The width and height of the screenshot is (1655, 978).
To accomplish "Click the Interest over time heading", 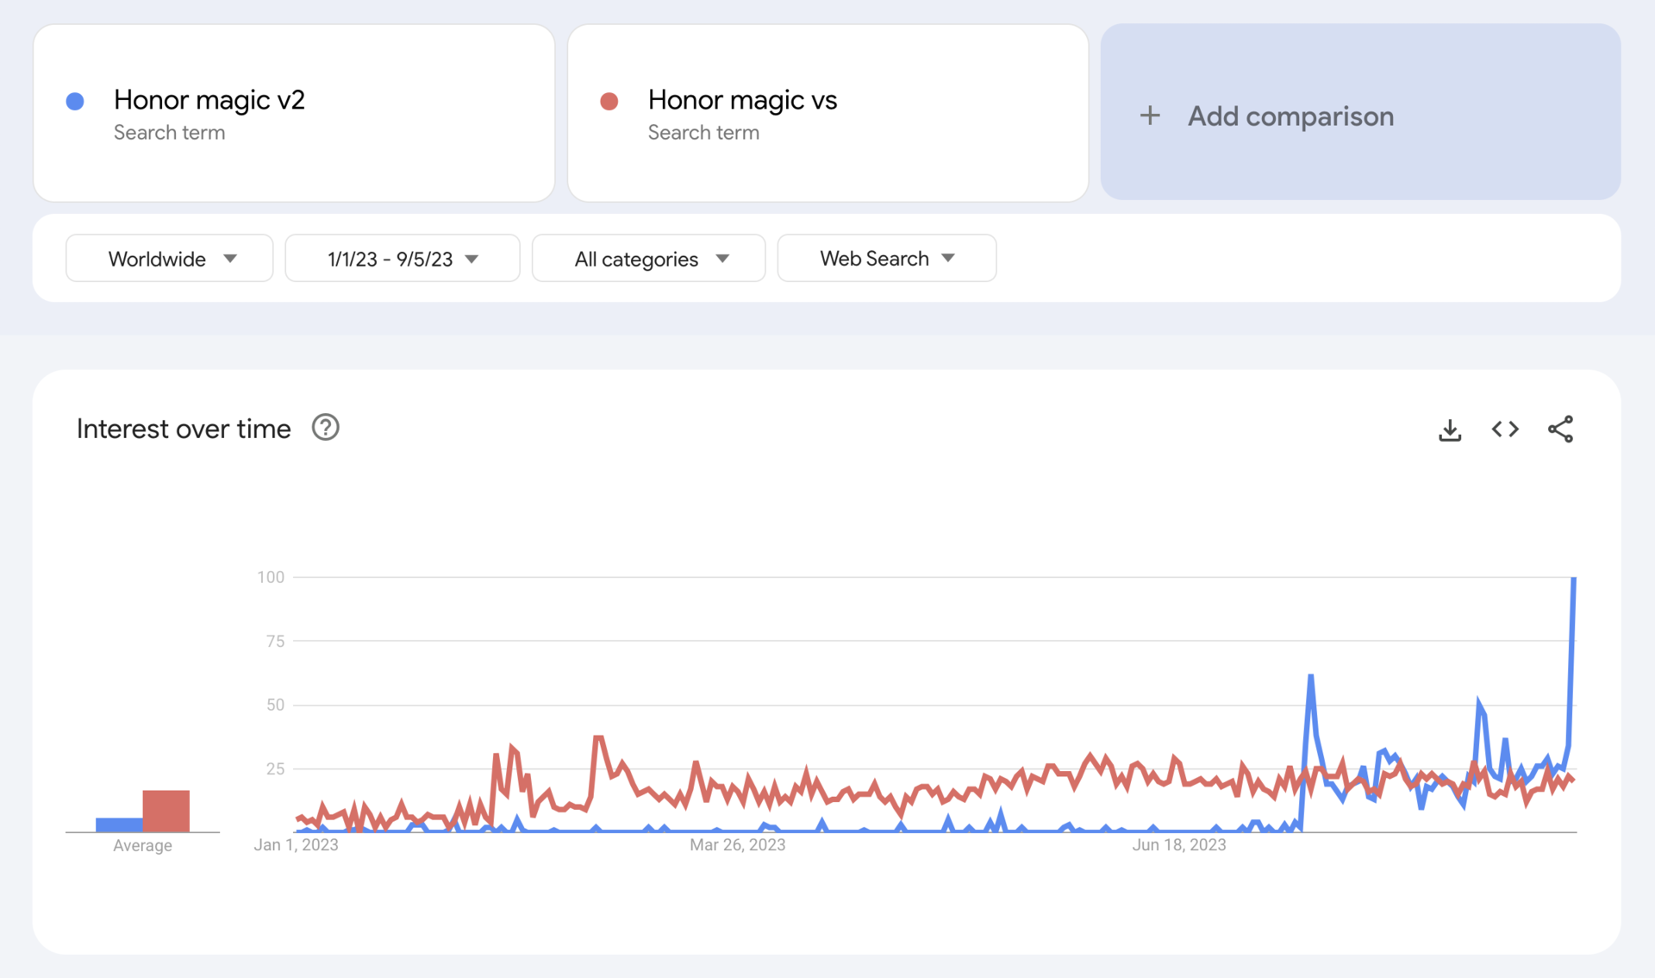I will coord(184,429).
